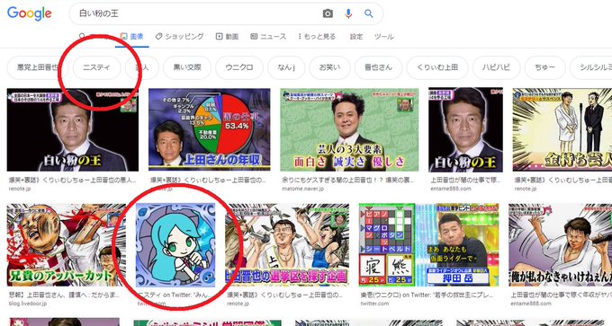Click caption 余りにもゲスすぎる闇の上田晋也

point(347,180)
